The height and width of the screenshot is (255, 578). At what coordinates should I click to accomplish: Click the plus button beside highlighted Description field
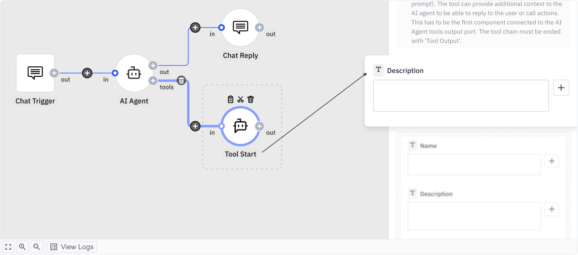coord(561,88)
